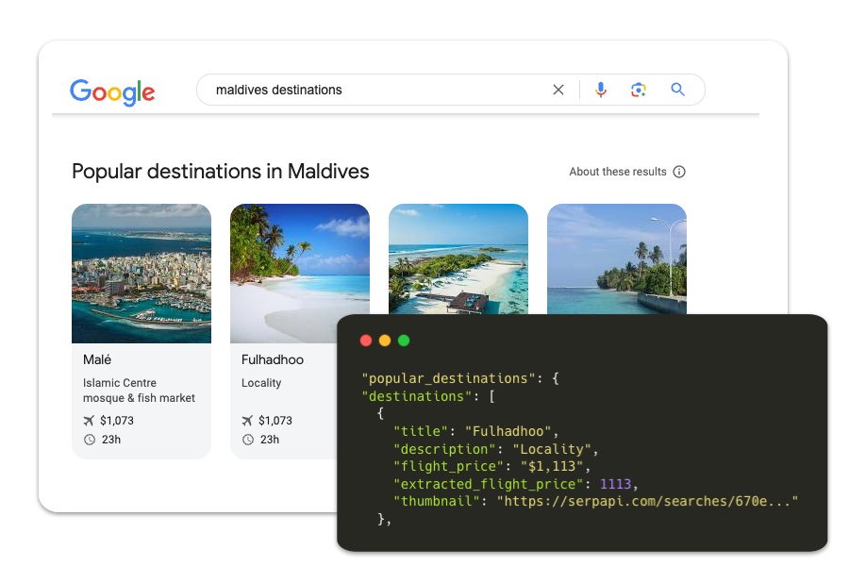
Task: Click the info icon beside About these results
Action: [678, 172]
